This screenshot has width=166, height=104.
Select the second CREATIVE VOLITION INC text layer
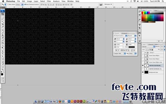[153, 69]
